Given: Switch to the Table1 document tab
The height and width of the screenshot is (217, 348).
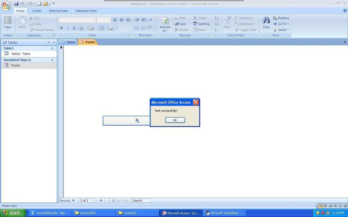Looking at the screenshot, I should pyautogui.click(x=68, y=42).
